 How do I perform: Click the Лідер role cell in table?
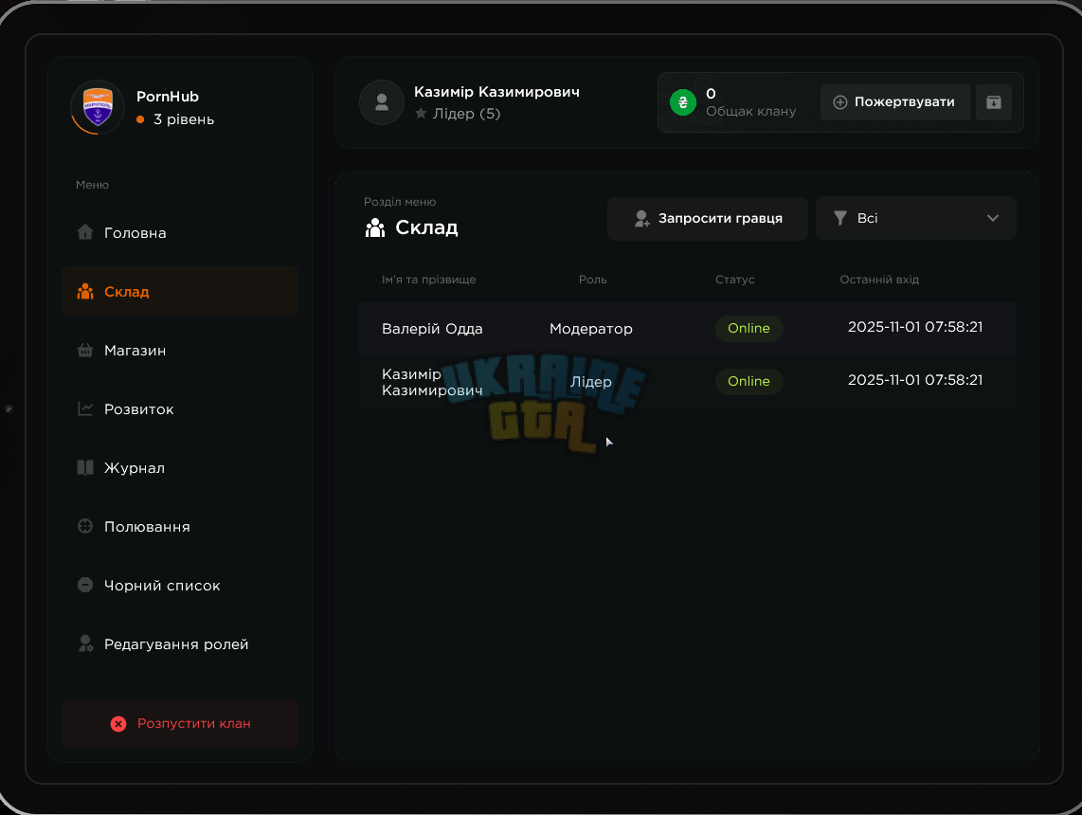590,382
